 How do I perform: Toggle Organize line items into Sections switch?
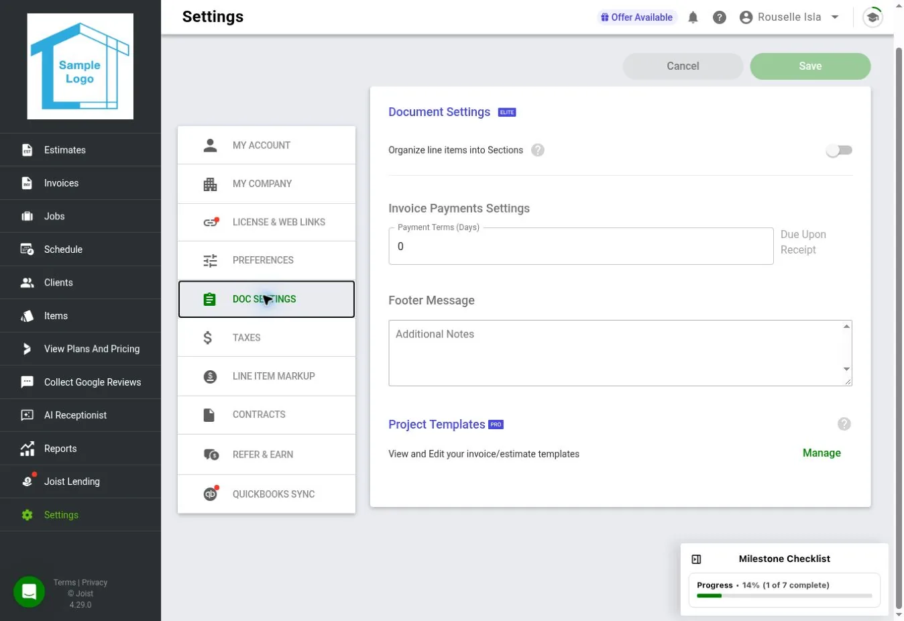click(839, 150)
